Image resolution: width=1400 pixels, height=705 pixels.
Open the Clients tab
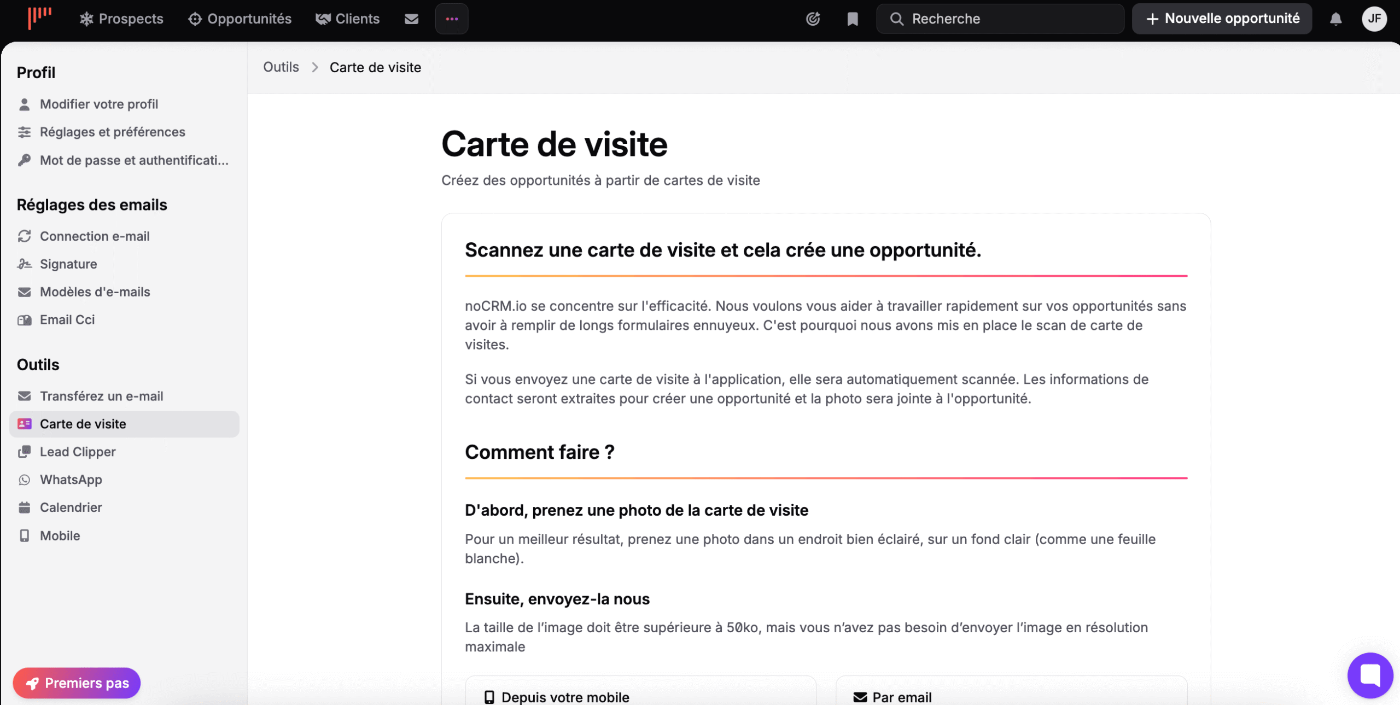347,19
